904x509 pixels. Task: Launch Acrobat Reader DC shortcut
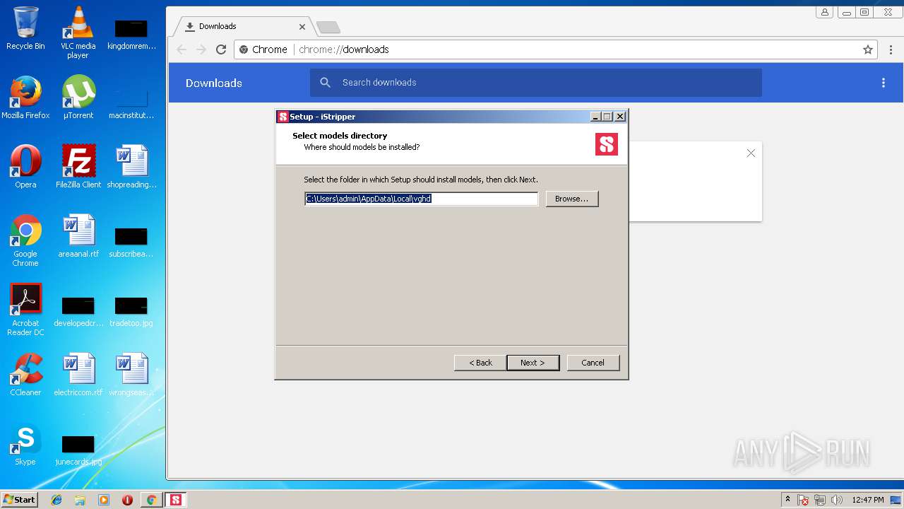(25, 310)
